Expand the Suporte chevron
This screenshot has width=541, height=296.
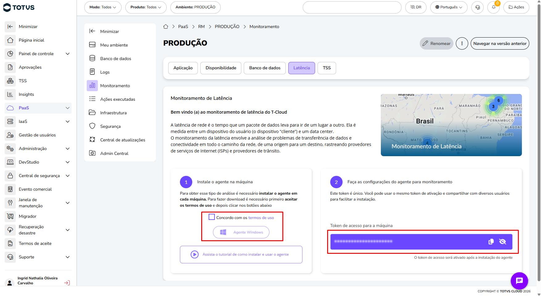click(68, 257)
